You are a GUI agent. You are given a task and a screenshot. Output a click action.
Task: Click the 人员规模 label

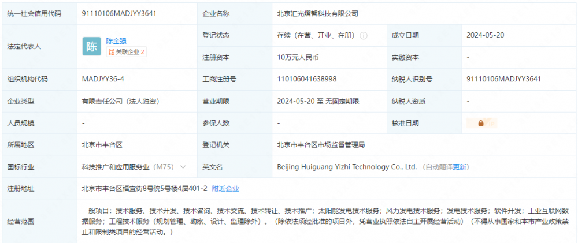pos(21,123)
